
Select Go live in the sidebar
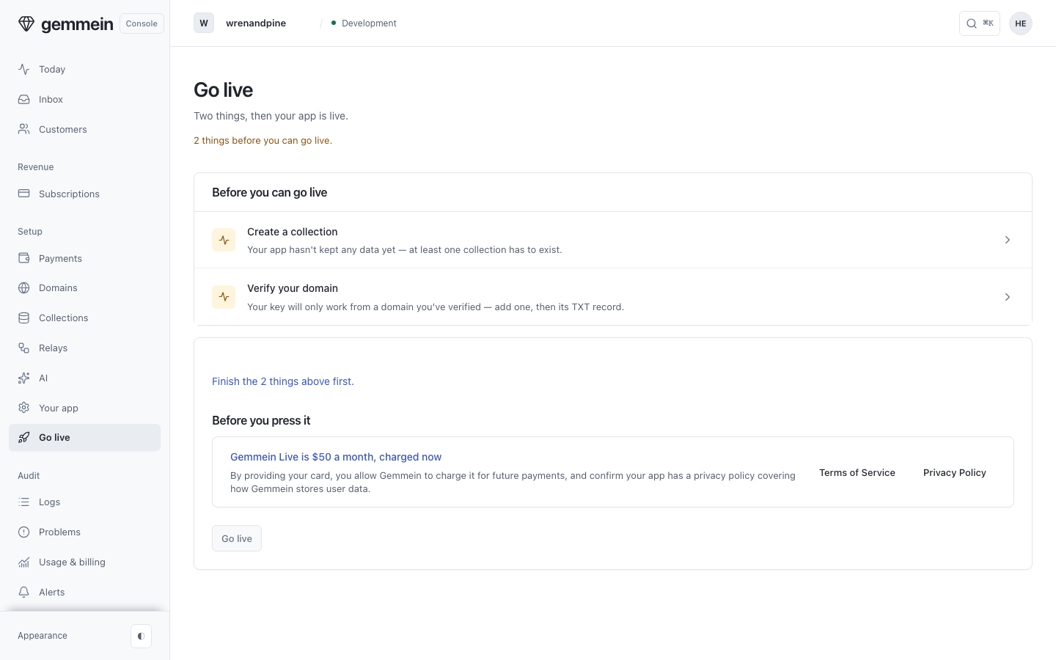pyautogui.click(x=84, y=437)
